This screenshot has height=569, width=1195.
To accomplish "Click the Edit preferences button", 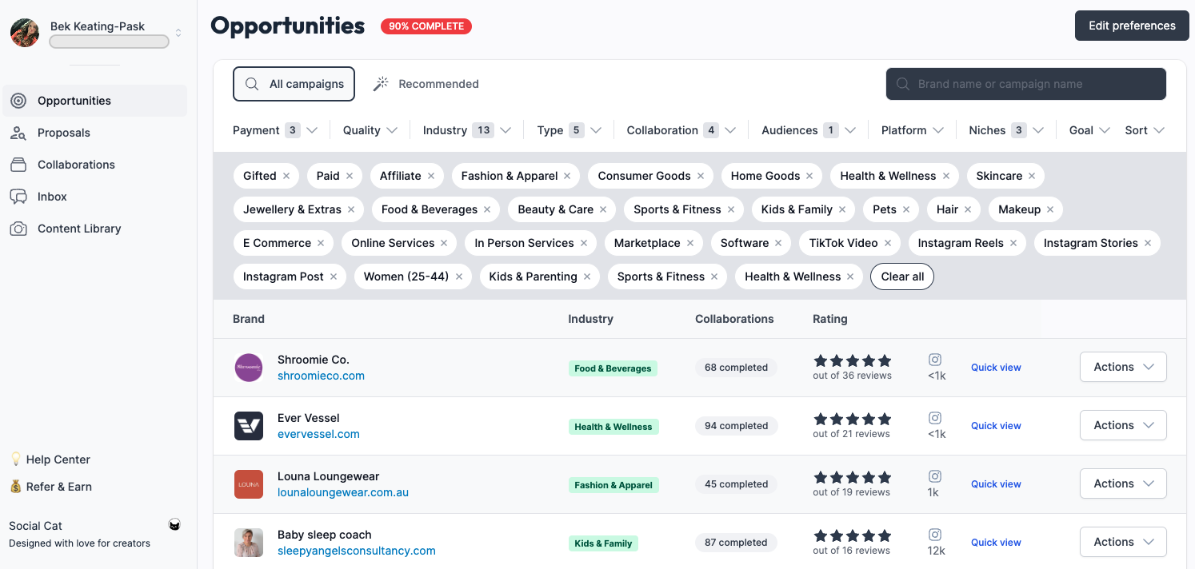I will pos(1131,26).
